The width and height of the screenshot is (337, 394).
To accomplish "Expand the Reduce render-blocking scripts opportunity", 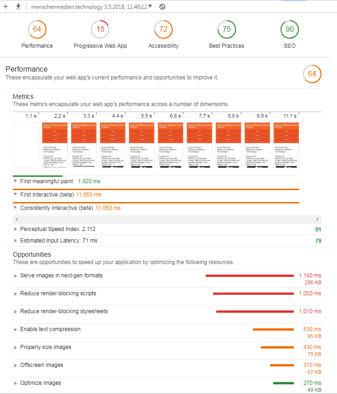I will click(14, 293).
